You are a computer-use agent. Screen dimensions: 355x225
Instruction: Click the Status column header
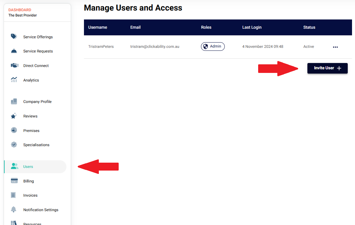click(309, 27)
